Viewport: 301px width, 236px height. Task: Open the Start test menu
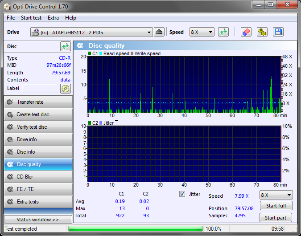point(31,18)
